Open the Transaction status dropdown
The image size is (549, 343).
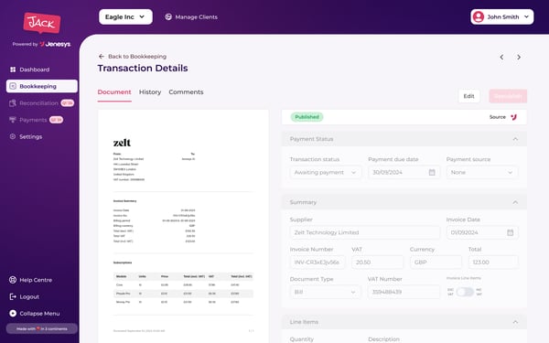click(325, 172)
